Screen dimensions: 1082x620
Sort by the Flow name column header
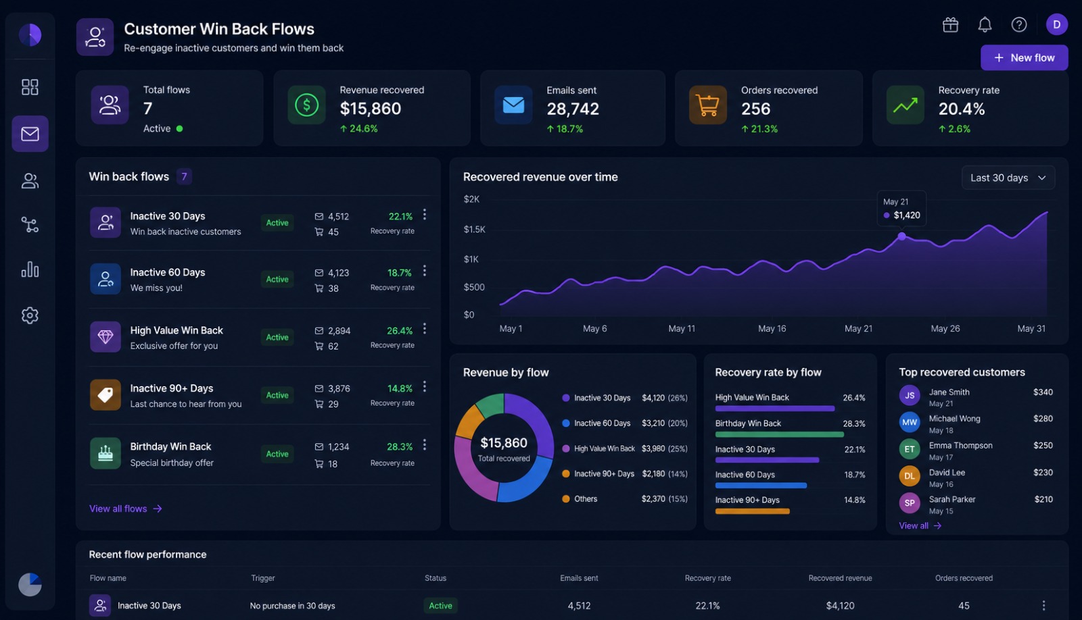click(x=108, y=578)
